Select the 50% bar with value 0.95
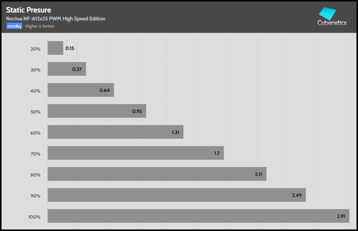Viewport: 358px width, 231px height. tap(97, 111)
